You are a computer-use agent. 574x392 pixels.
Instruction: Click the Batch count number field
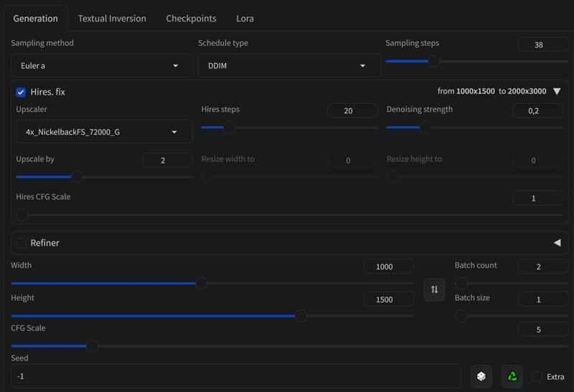coord(543,267)
